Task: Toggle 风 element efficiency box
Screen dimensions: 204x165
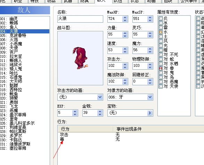Action: click(161, 41)
